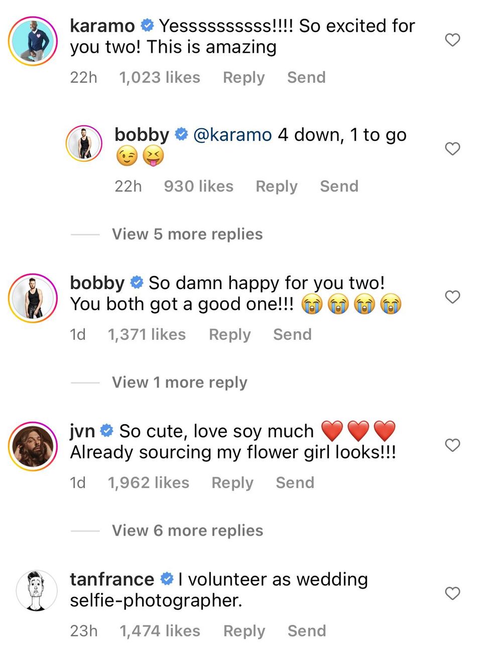Reply to karamo's comment
Image resolution: width=492 pixels, height=656 pixels.
coord(243,77)
